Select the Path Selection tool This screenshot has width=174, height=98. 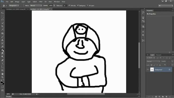2,67
